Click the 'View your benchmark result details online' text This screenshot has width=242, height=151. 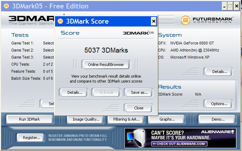(x=106, y=76)
